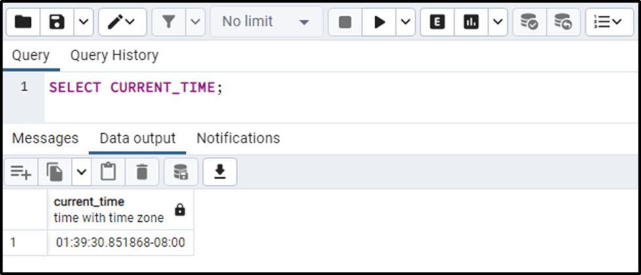Open the No limit rows dropdown
The width and height of the screenshot is (641, 275).
(x=266, y=22)
